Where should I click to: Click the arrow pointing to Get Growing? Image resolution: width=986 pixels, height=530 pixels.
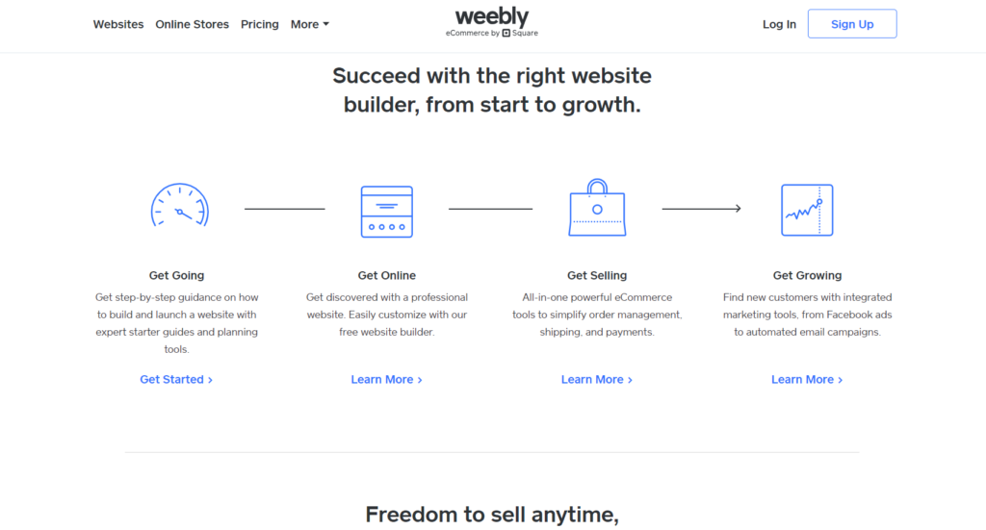(701, 209)
